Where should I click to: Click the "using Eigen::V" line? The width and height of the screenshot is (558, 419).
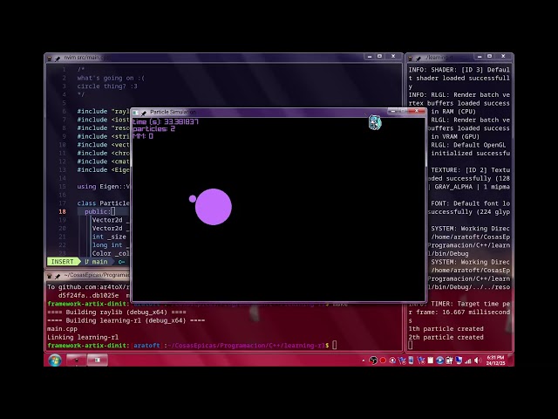click(x=103, y=186)
